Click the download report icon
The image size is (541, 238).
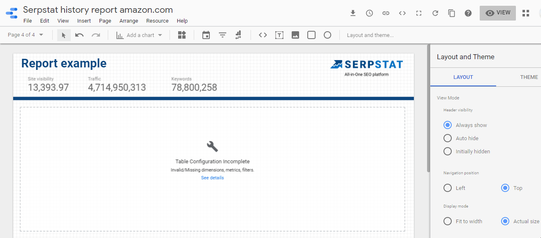pos(353,13)
